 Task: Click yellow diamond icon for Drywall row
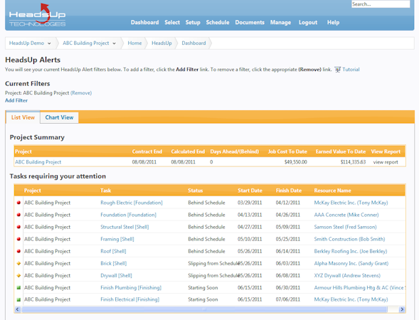[x=18, y=275]
